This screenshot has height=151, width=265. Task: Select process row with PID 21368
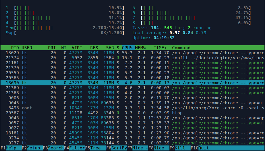pyautogui.click(x=132, y=93)
